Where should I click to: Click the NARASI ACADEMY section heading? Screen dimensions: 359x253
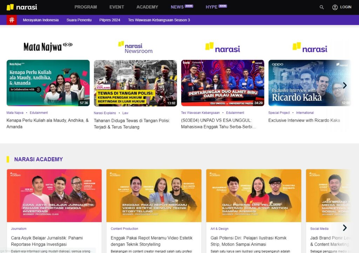click(x=39, y=159)
